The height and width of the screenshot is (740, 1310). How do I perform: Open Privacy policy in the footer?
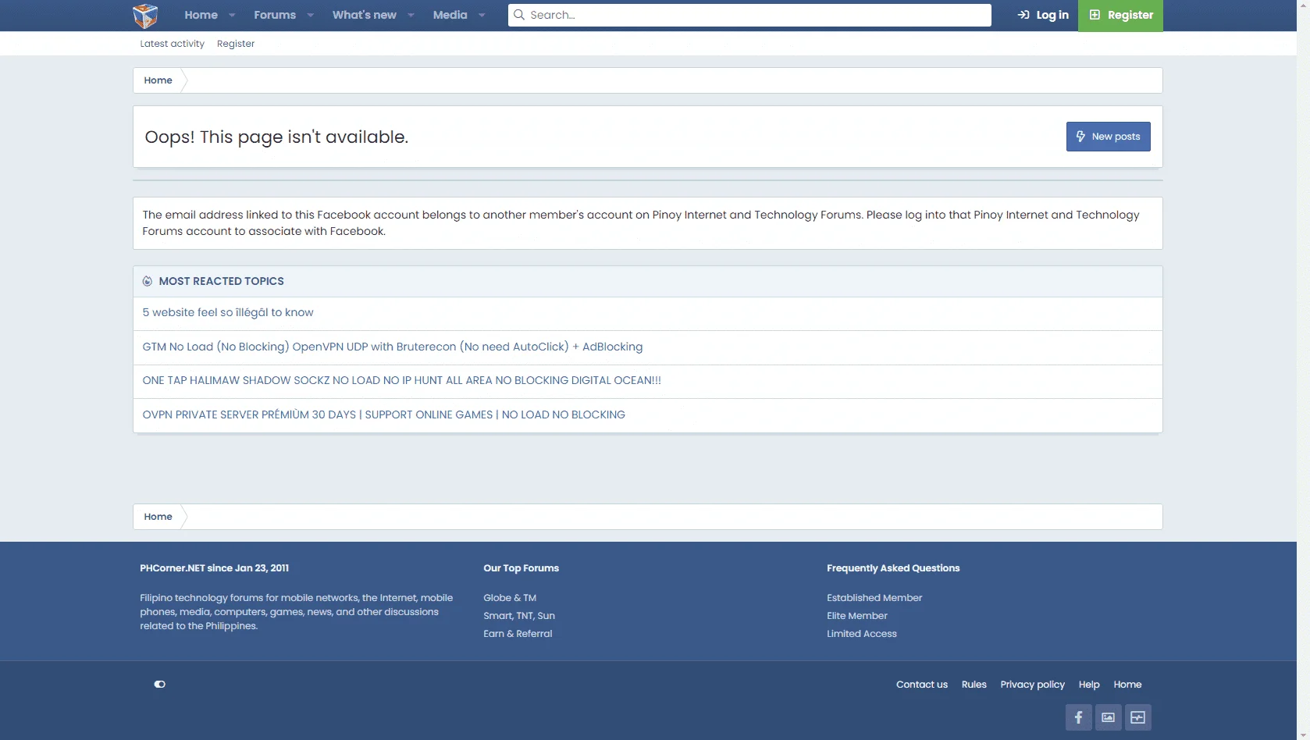point(1033,685)
